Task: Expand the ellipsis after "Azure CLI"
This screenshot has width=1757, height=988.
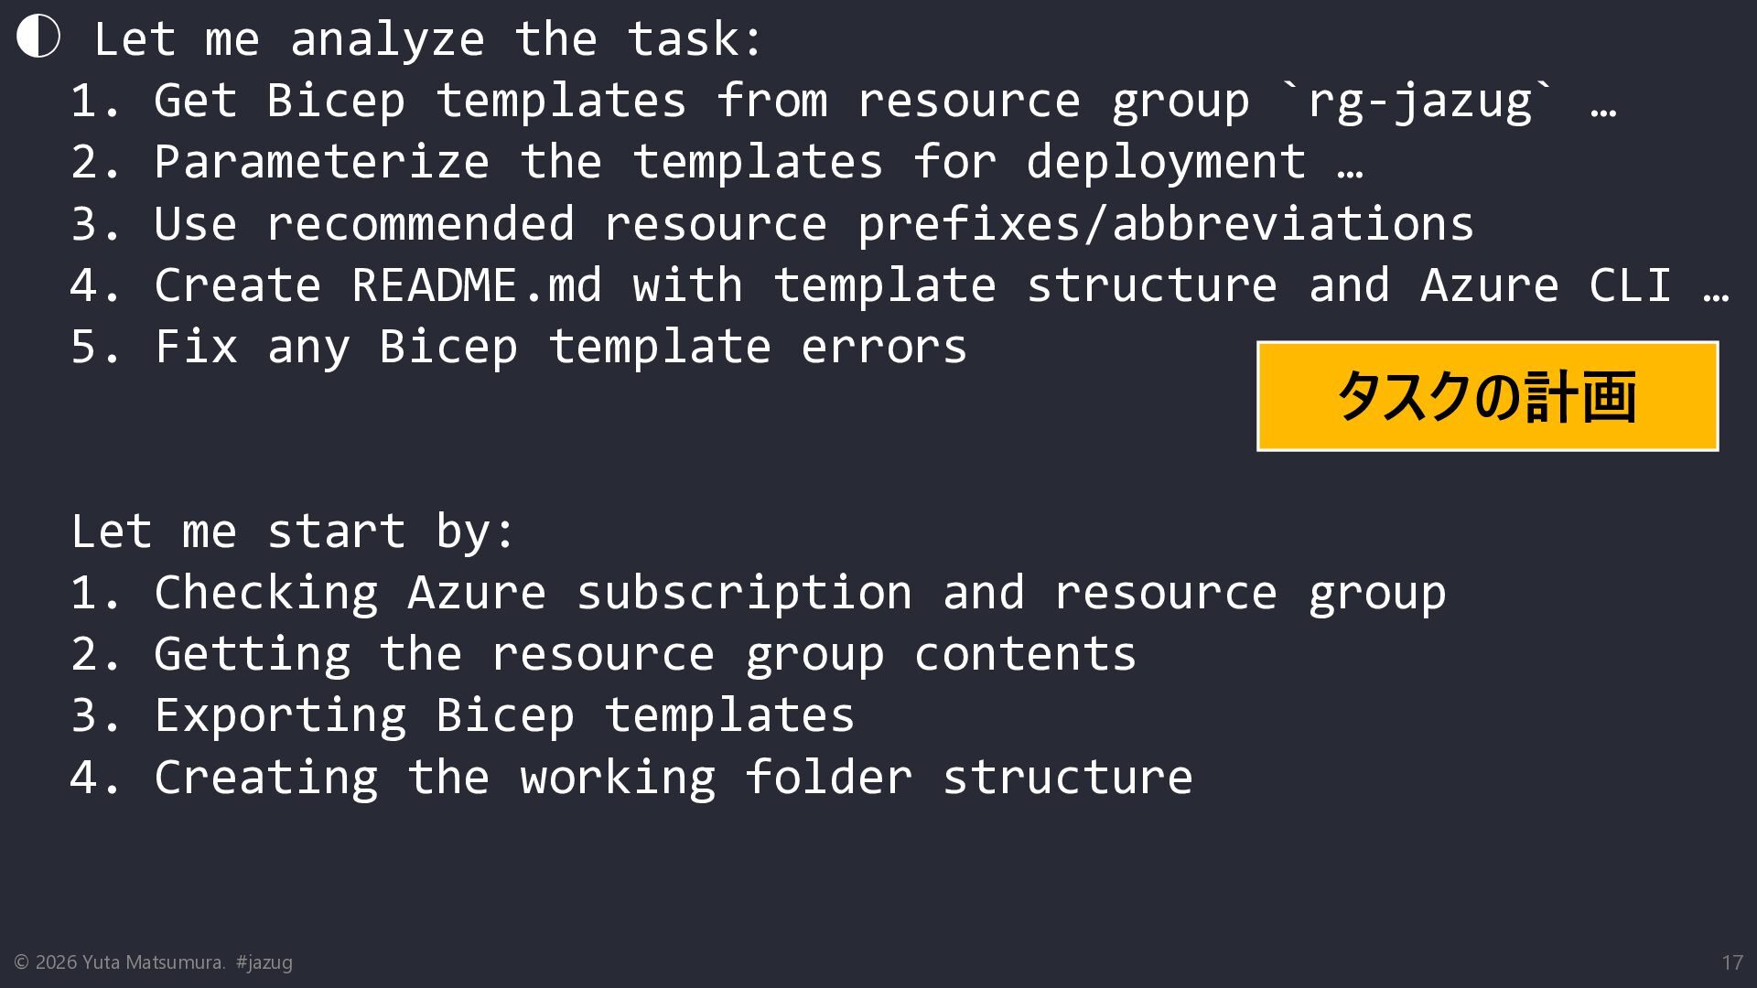Action: click(x=1716, y=287)
